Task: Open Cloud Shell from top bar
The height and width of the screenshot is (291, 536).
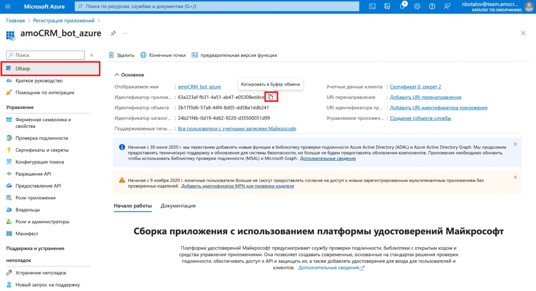Action: tap(372, 7)
